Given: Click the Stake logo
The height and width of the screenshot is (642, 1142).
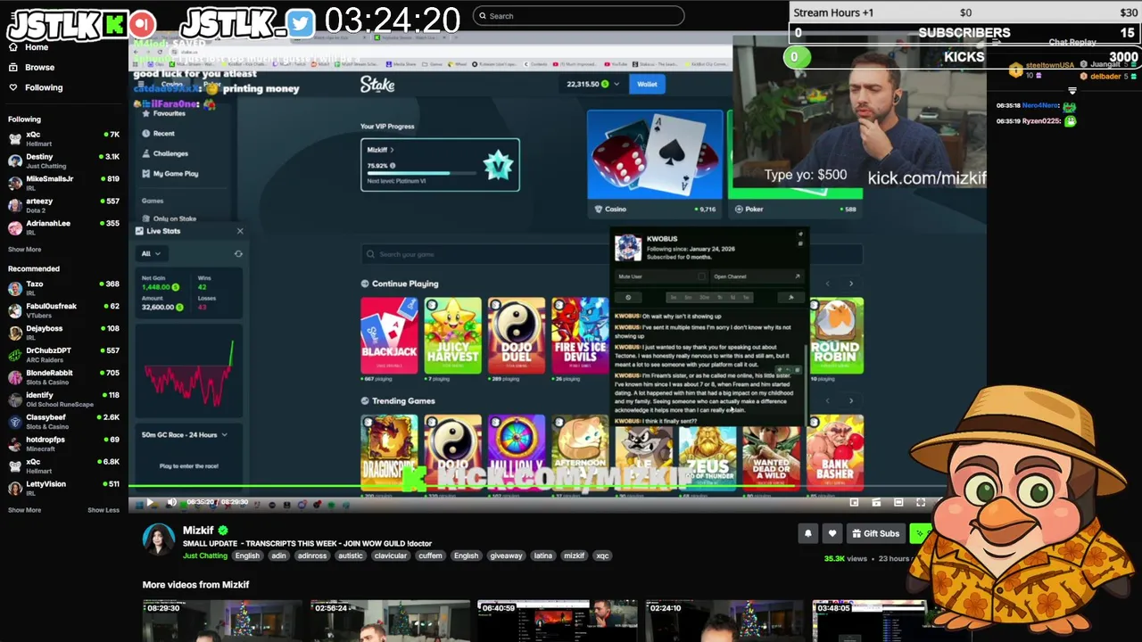Looking at the screenshot, I should [x=377, y=84].
